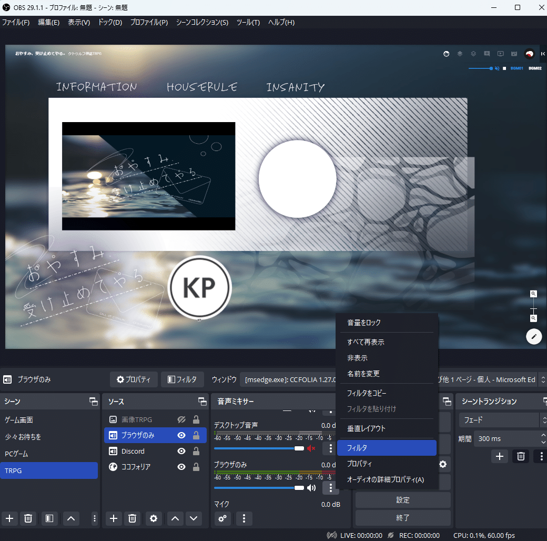
Task: Adjust ブラウザのみ volume slider
Action: pos(259,488)
